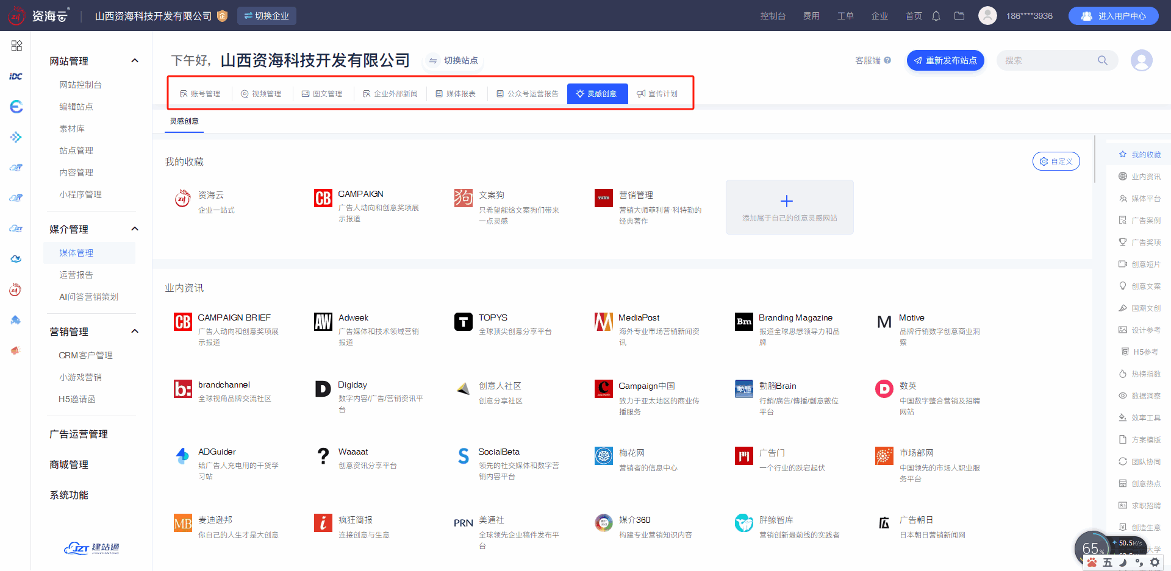Screen dimensions: 1171x571
Task: Switch to the 视频管理 tab
Action: click(261, 94)
